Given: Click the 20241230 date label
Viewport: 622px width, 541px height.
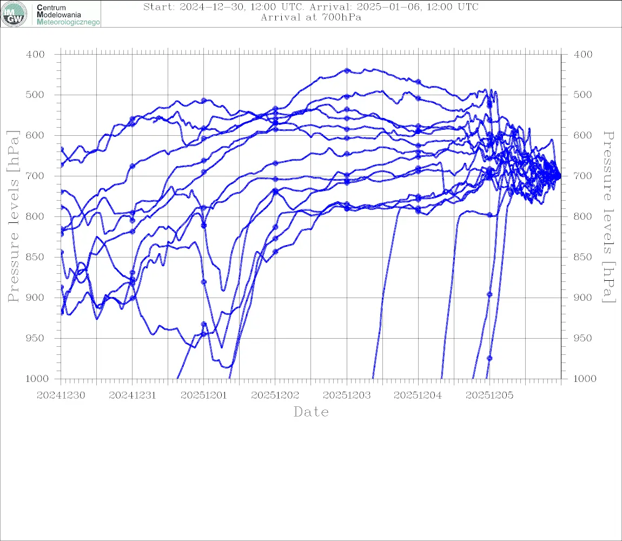Looking at the screenshot, I should click(x=61, y=395).
